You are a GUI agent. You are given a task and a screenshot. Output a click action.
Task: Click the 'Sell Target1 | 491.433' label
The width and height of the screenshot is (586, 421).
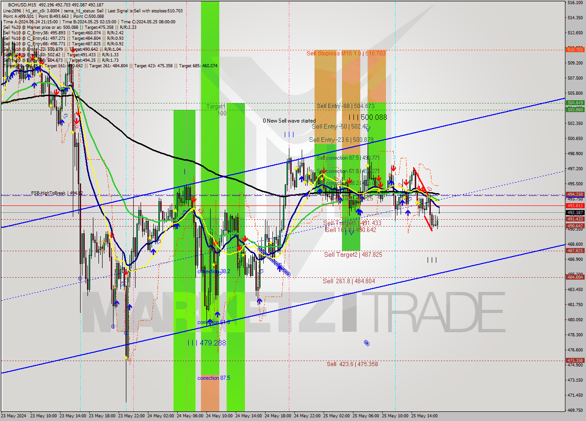click(352, 223)
